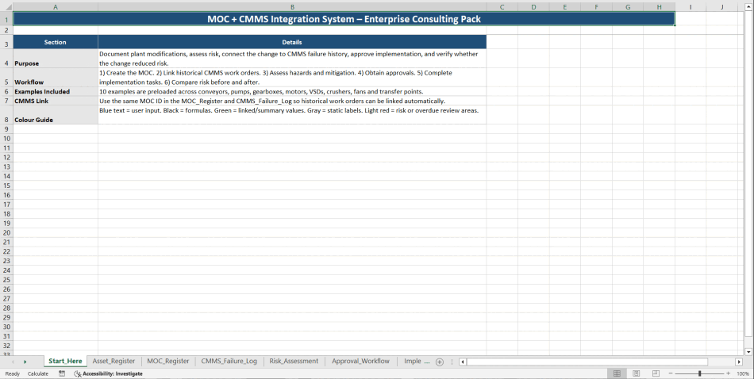Click the zoom out minus icon

pos(671,373)
